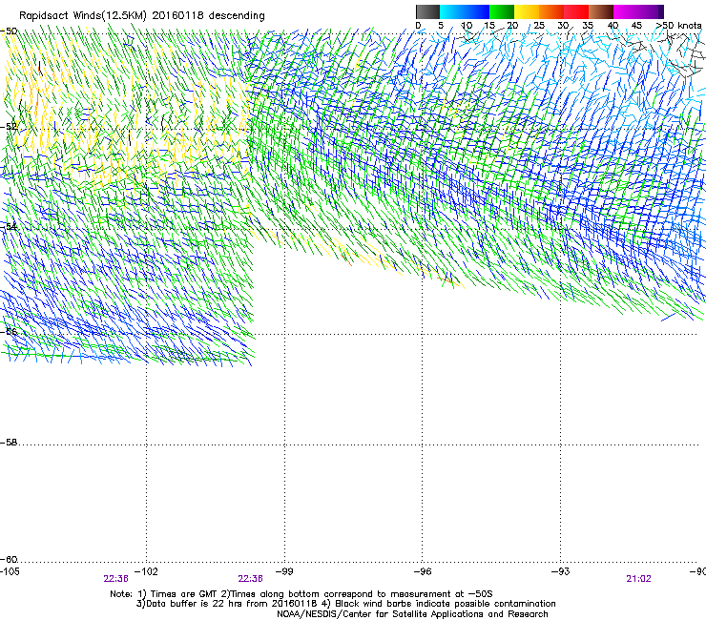Click the gray 0-5 knots color segment

coord(427,11)
